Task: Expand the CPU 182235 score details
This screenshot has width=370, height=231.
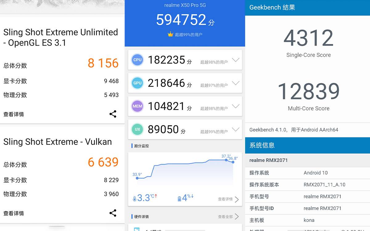Action: pos(236,60)
